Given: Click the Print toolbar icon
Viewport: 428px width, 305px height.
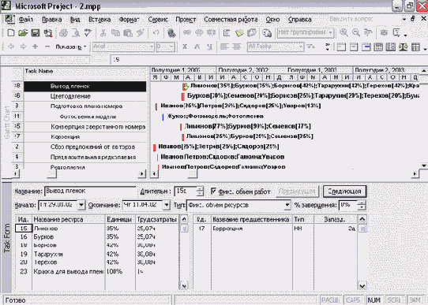Looking at the screenshot, I should pyautogui.click(x=64, y=33).
